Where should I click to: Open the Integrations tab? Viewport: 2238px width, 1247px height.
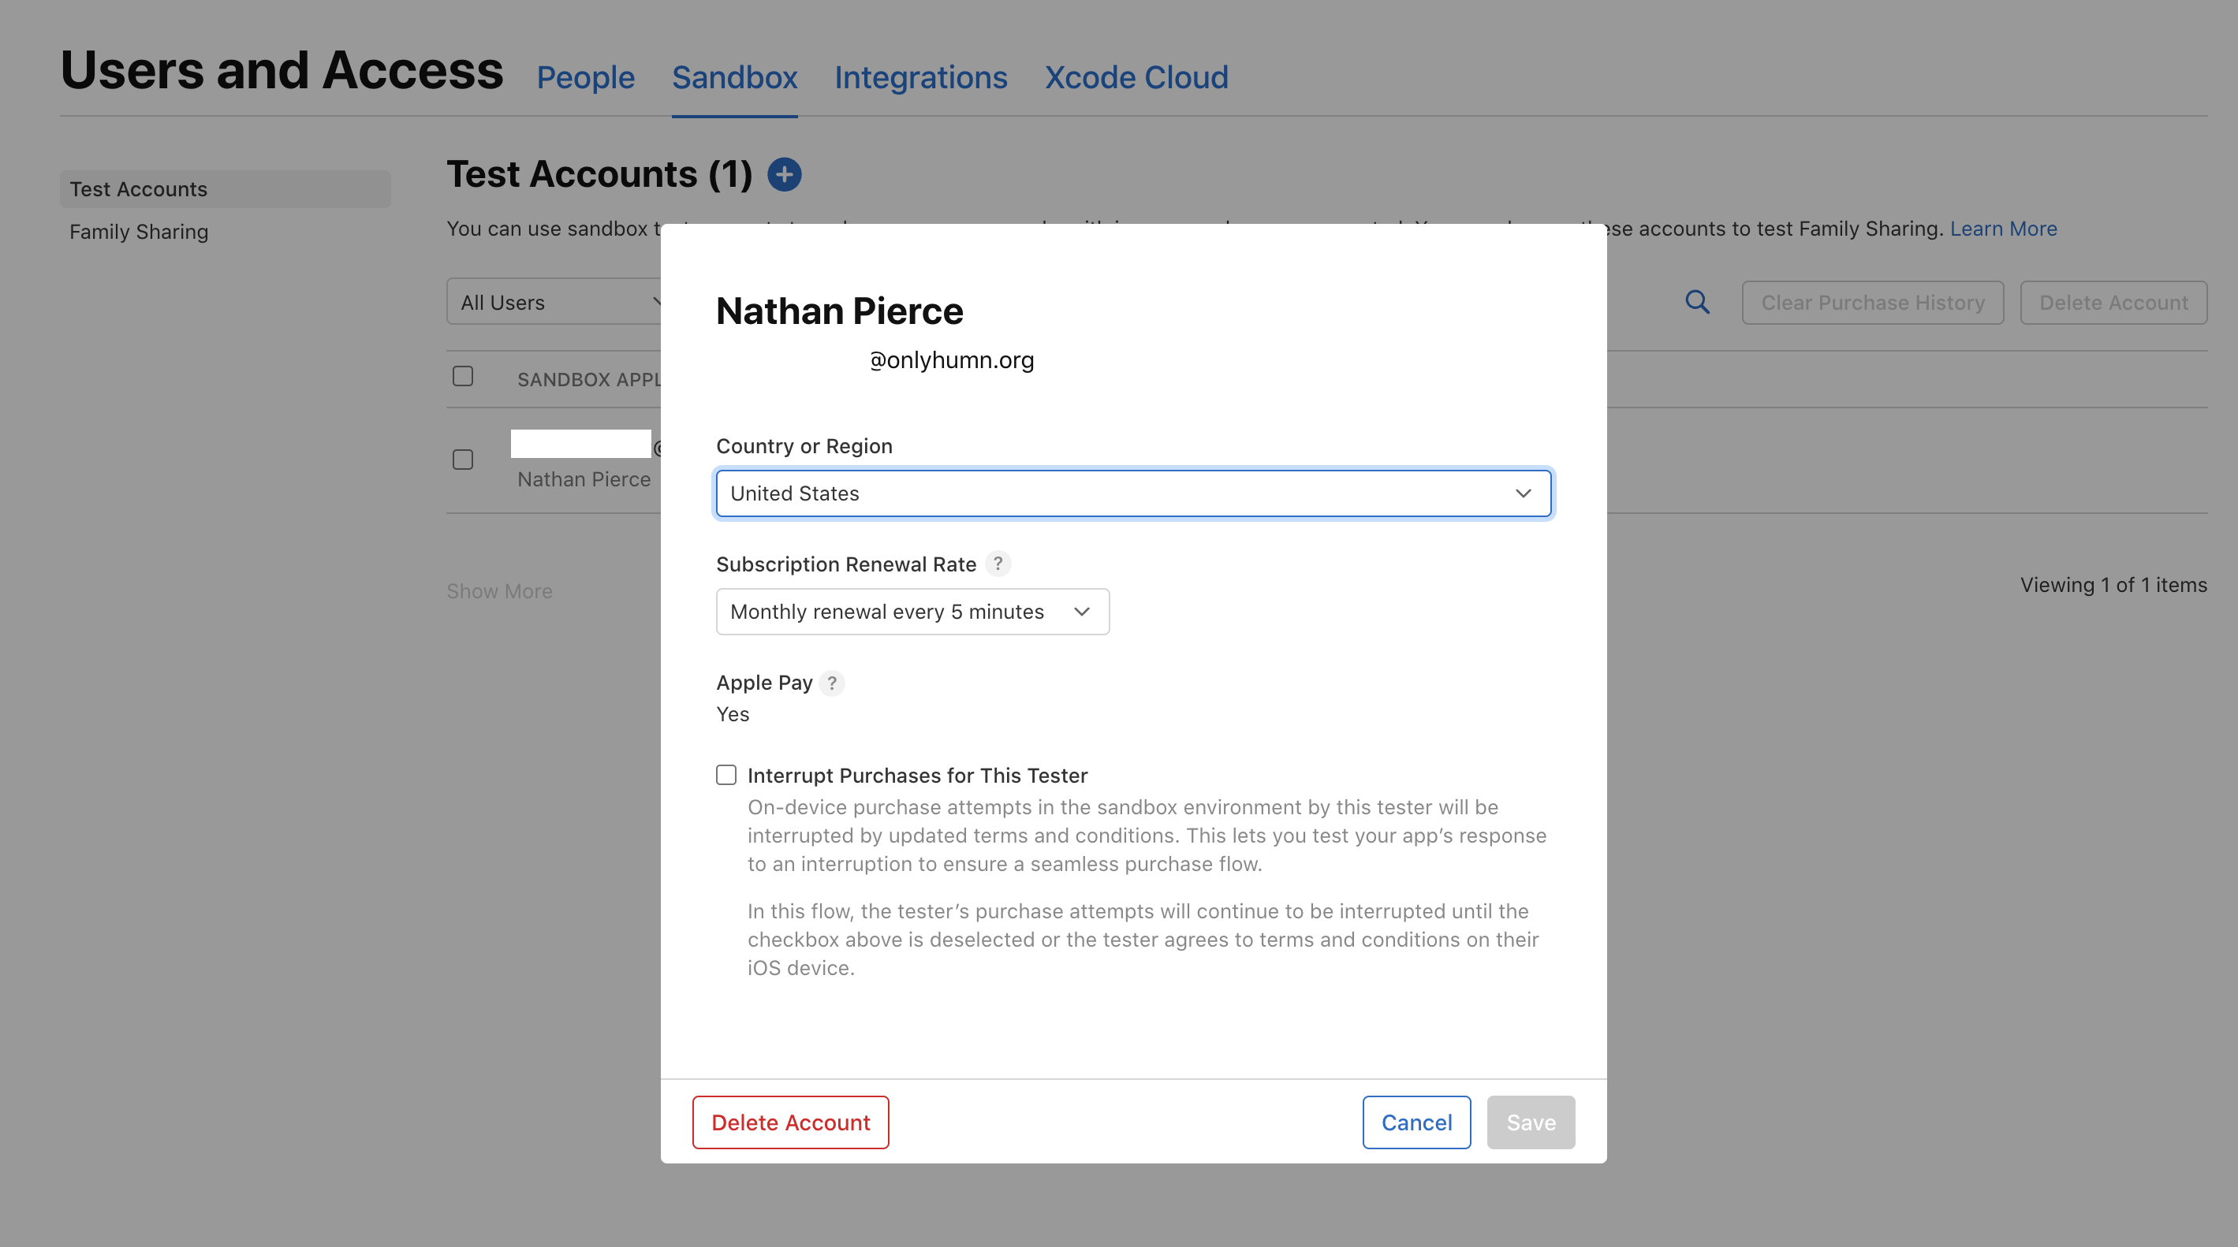[x=920, y=77]
